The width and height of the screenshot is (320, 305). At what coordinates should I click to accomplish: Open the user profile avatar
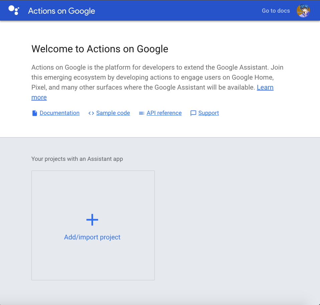pos(303,11)
